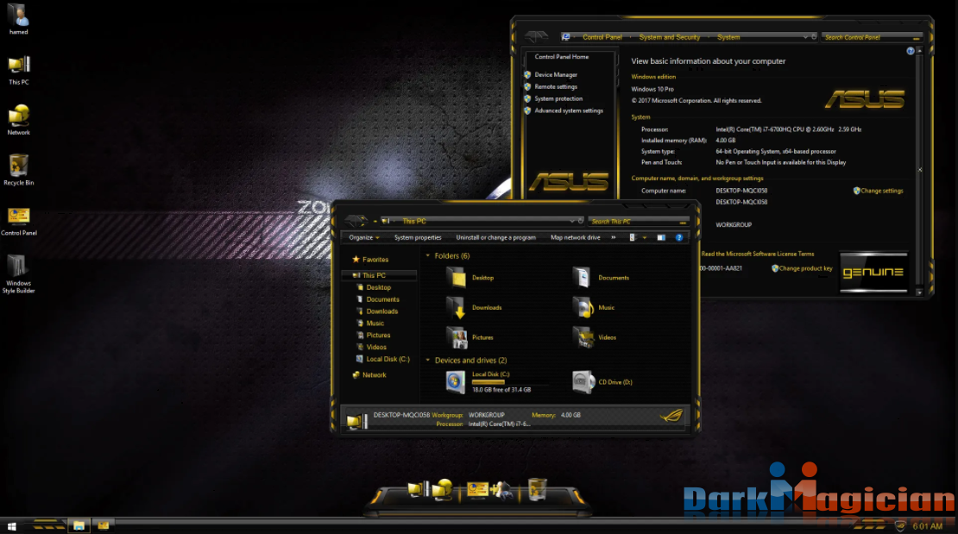Image resolution: width=958 pixels, height=534 pixels.
Task: Click the Help icon in This PC toolbar
Action: coord(678,238)
